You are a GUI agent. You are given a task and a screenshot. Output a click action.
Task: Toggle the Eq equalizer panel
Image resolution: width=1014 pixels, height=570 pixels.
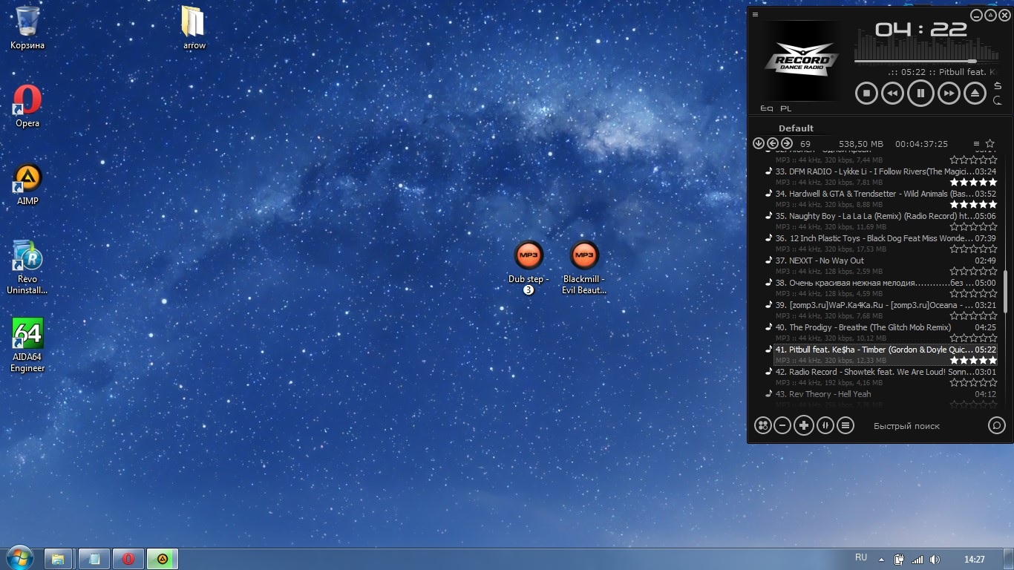point(767,108)
